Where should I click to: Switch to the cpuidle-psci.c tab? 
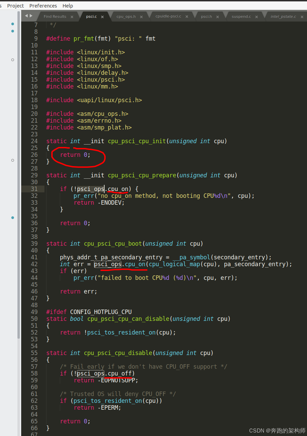point(168,16)
